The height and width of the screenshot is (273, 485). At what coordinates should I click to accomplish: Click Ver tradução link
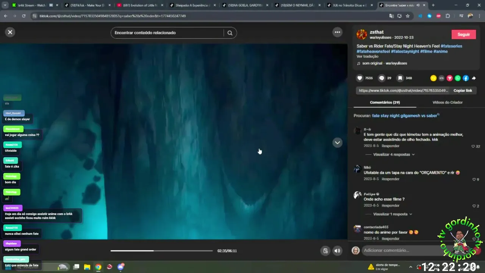tap(367, 56)
